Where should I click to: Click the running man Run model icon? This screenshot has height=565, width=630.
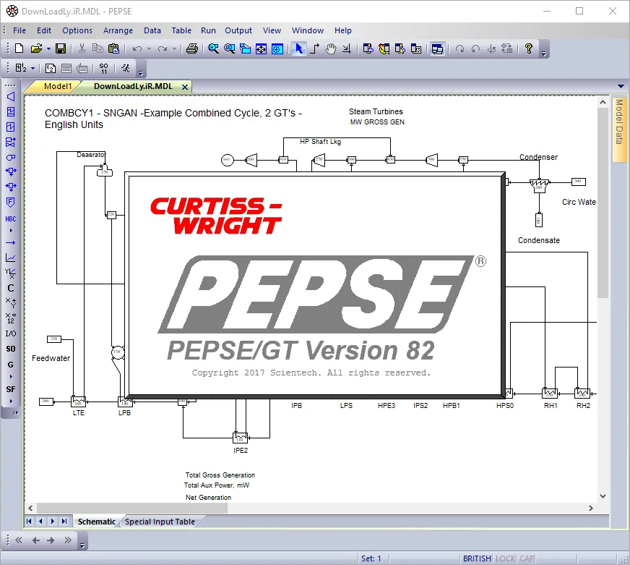point(126,69)
